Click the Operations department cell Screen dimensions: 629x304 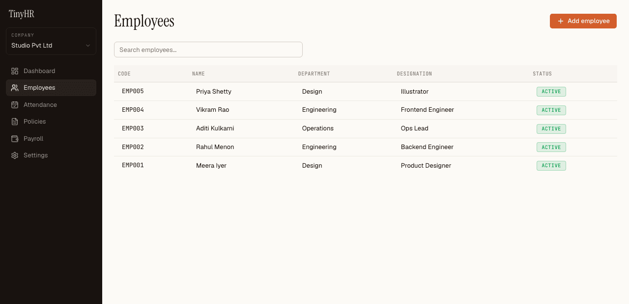point(318,128)
